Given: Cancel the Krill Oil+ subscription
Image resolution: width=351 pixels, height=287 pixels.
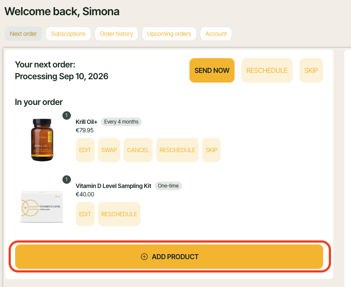Looking at the screenshot, I should 138,150.
